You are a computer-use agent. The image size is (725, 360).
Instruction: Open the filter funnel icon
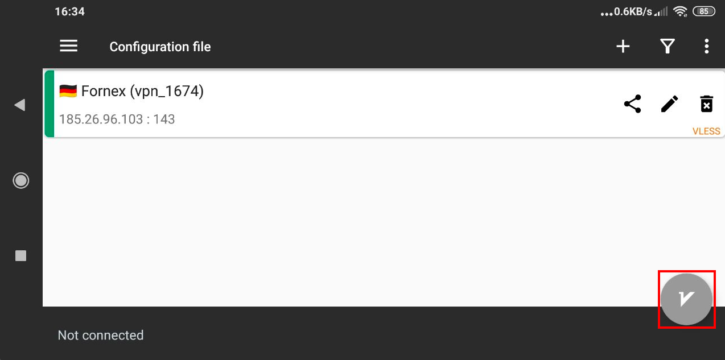(667, 46)
